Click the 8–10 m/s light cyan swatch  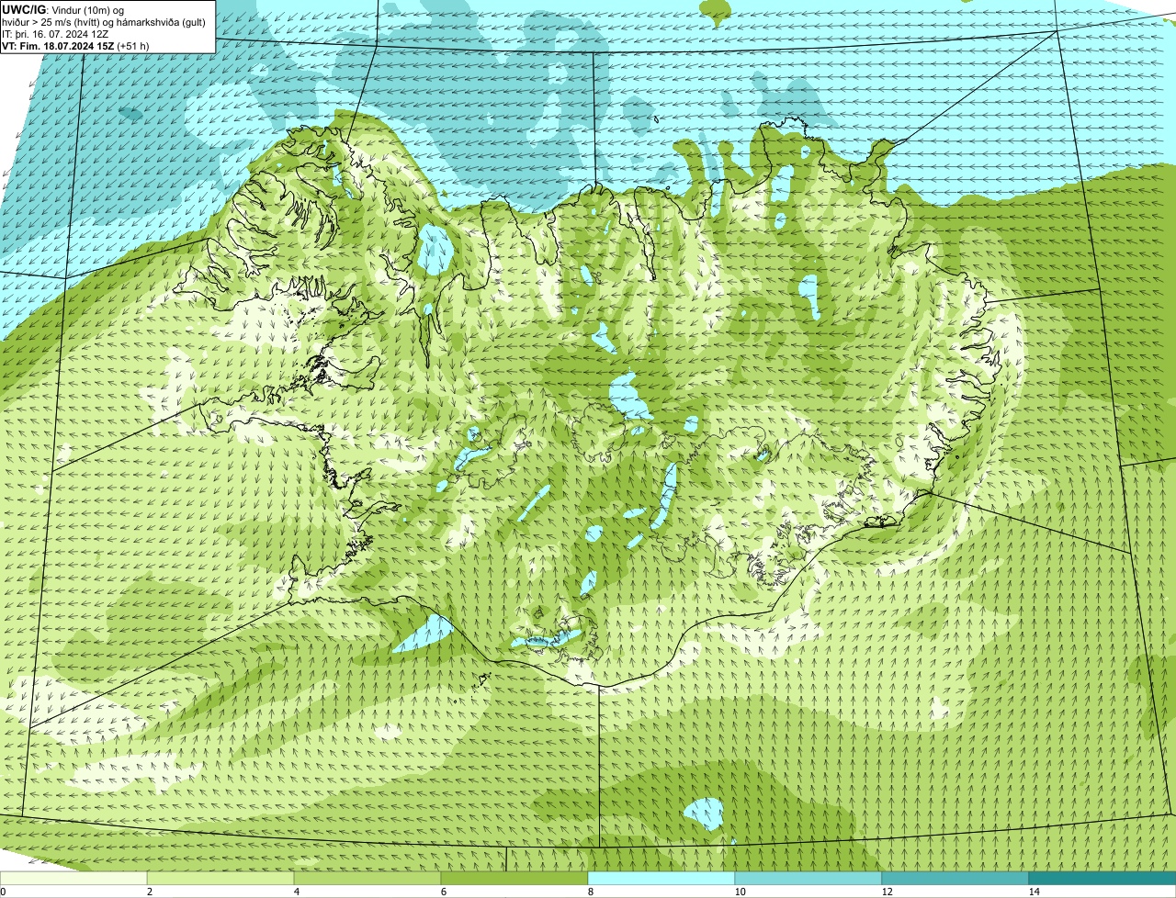click(x=661, y=878)
